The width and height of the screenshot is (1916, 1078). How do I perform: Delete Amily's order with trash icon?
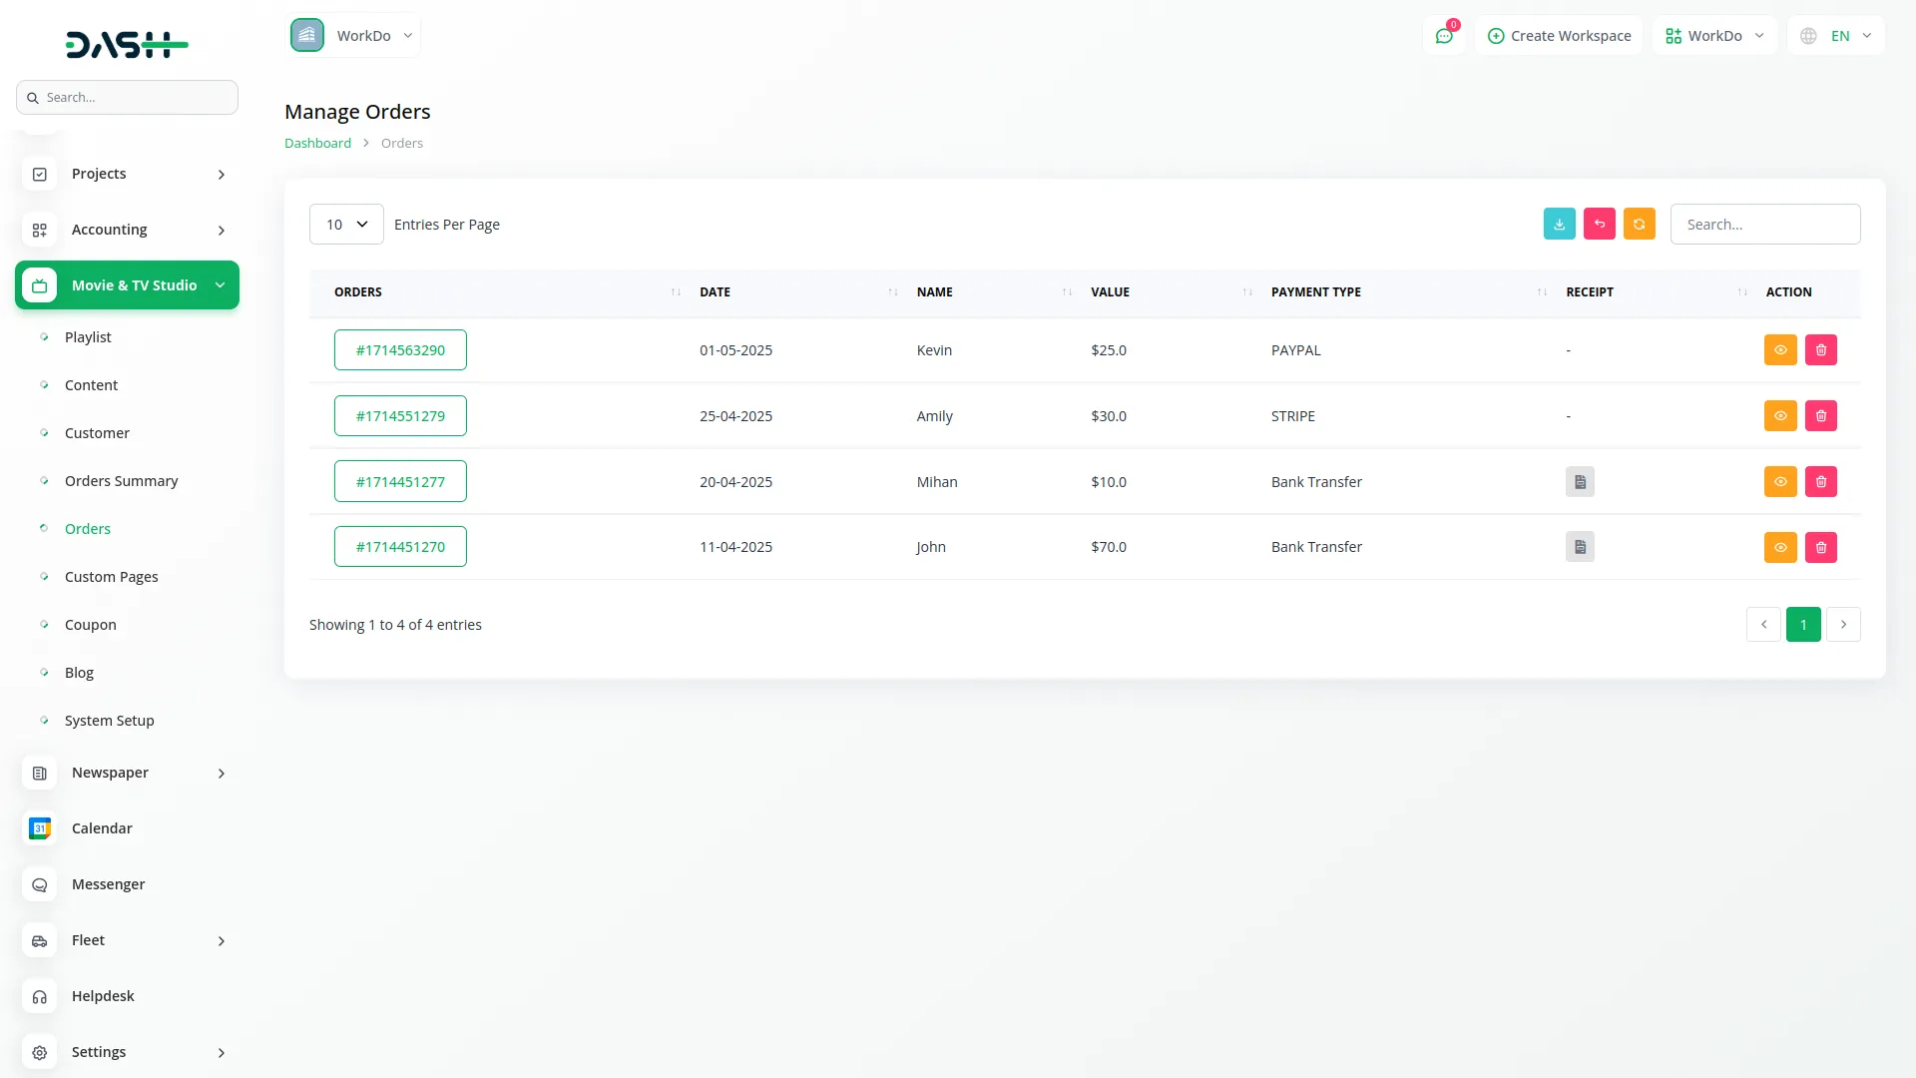(1820, 416)
